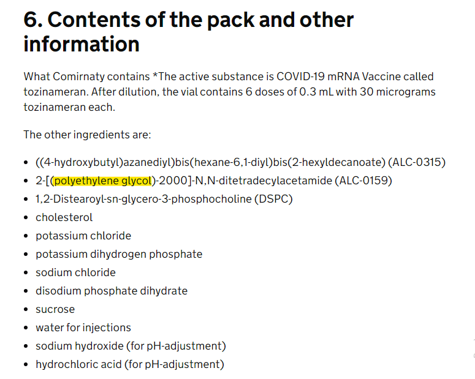Click the "cholesterol" list item
Viewport: 475px width, 379px height.
click(x=64, y=217)
